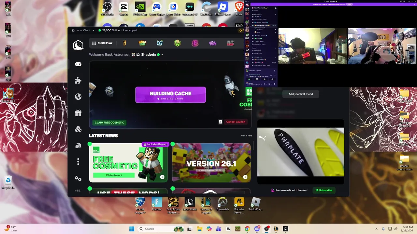This screenshot has height=234, width=417.
Task: Open Youtube Stuff folder on desktop
Action: pyautogui.click(x=404, y=96)
